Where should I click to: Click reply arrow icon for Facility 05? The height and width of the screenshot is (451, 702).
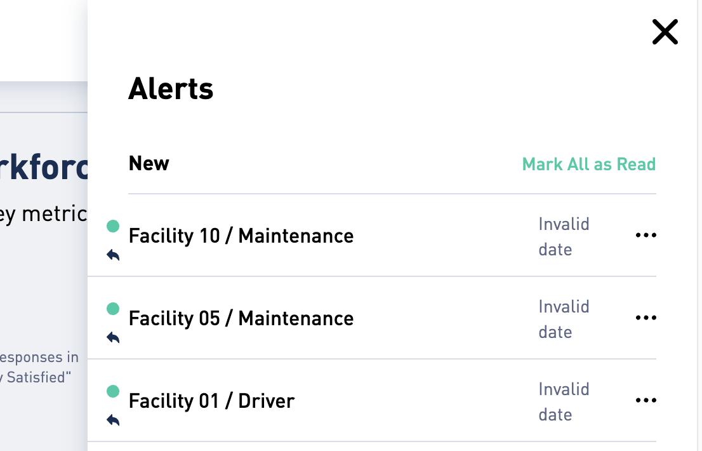[x=113, y=338]
